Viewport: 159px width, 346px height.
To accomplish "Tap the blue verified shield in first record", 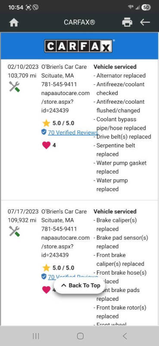I will coord(44,132).
